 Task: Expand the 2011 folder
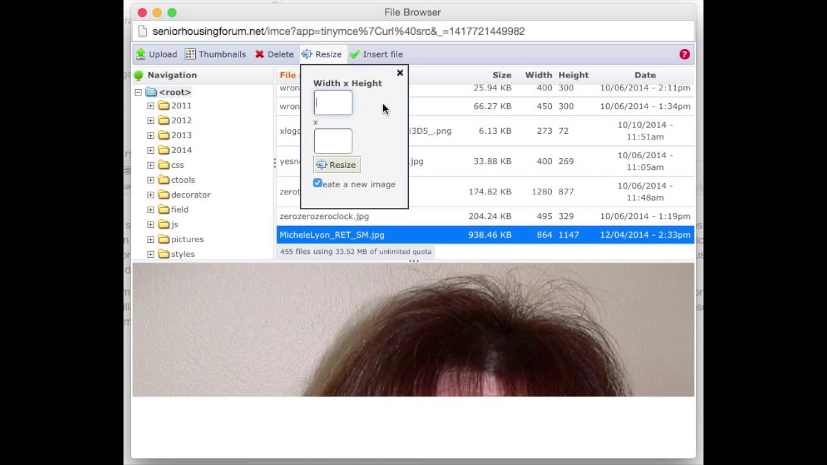(x=151, y=106)
